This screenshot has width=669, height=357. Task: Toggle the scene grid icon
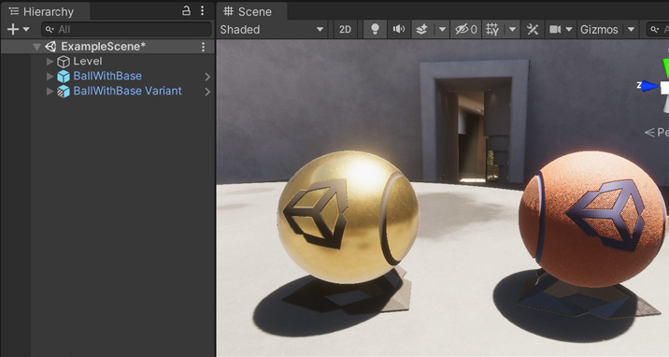pos(492,29)
